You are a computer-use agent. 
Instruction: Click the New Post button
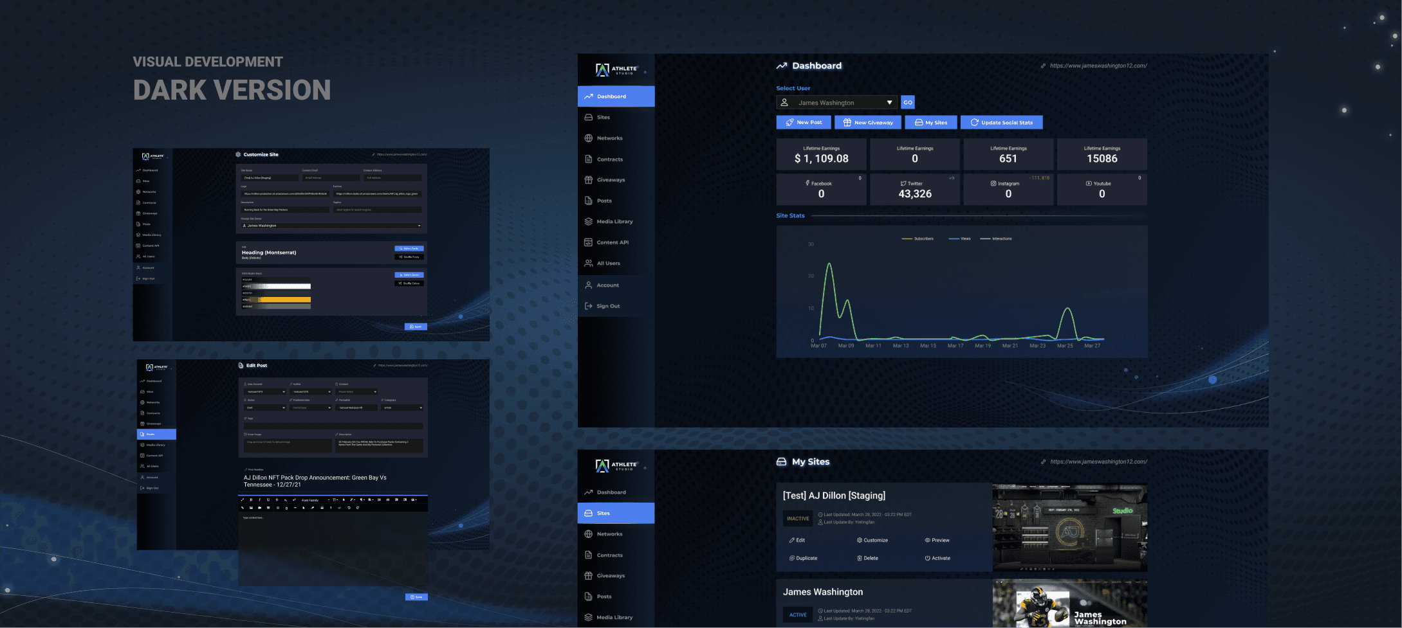(x=804, y=122)
